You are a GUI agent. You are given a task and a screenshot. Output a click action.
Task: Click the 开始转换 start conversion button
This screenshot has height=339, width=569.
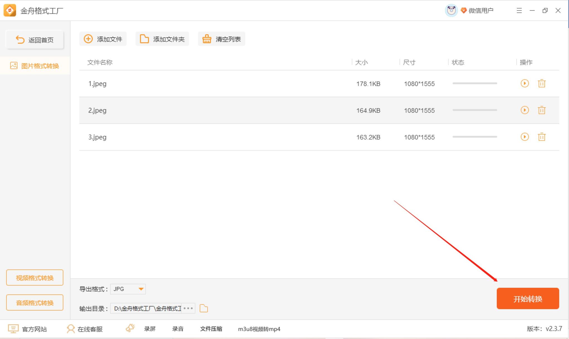click(x=528, y=299)
